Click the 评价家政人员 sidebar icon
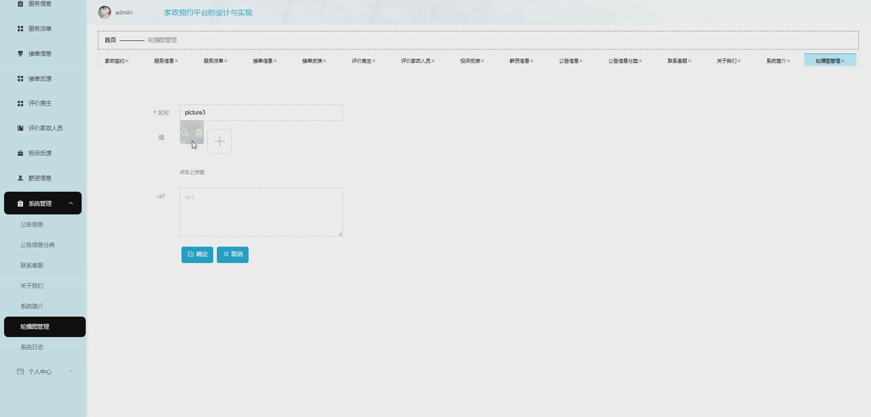The width and height of the screenshot is (871, 417). click(20, 128)
